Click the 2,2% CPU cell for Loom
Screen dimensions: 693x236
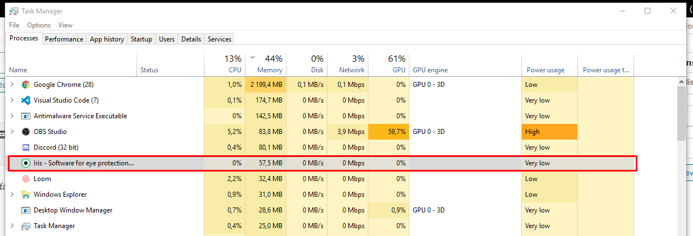click(x=224, y=179)
